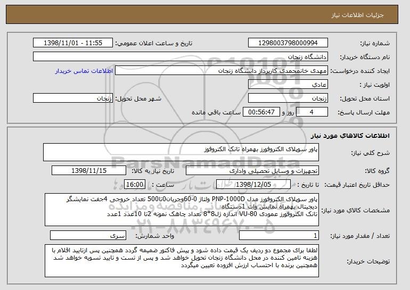The height and width of the screenshot is (290, 410).
Task: Click the delivery province field زنجان
Action: tap(288, 98)
